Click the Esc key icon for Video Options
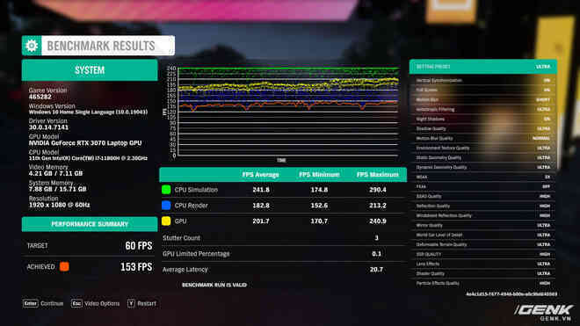This screenshot has height=326, width=580. (76, 303)
